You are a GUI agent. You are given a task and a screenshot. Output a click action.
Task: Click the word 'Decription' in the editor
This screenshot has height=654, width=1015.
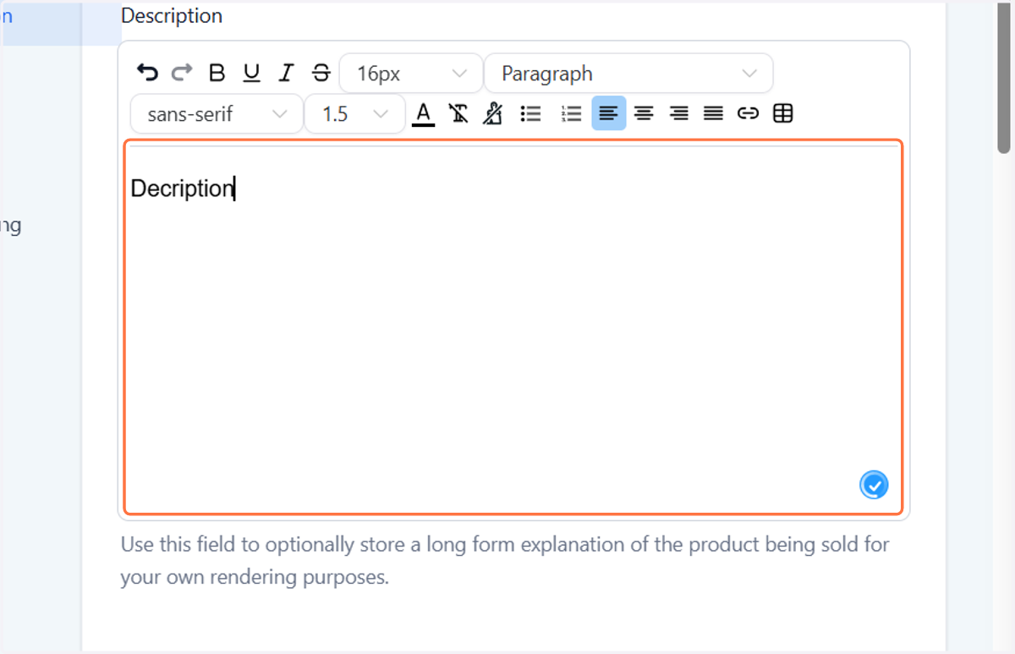(182, 188)
